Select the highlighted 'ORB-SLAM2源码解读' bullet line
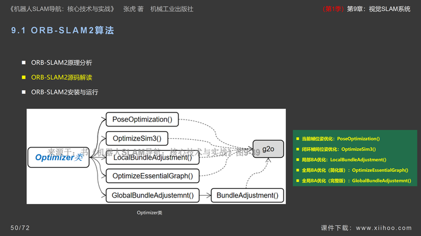 (x=61, y=78)
